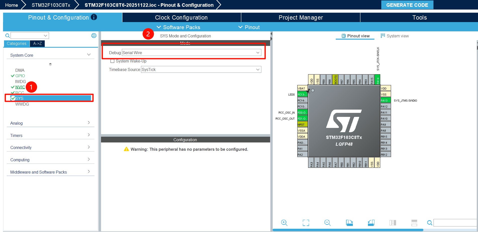Go to Home breadcrumb
Screen dimensions: 478x232
click(11, 5)
